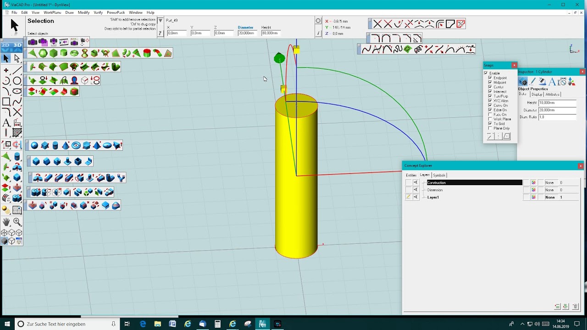Select the Text tool (letter A)
587x330 pixels.
[x=6, y=123]
